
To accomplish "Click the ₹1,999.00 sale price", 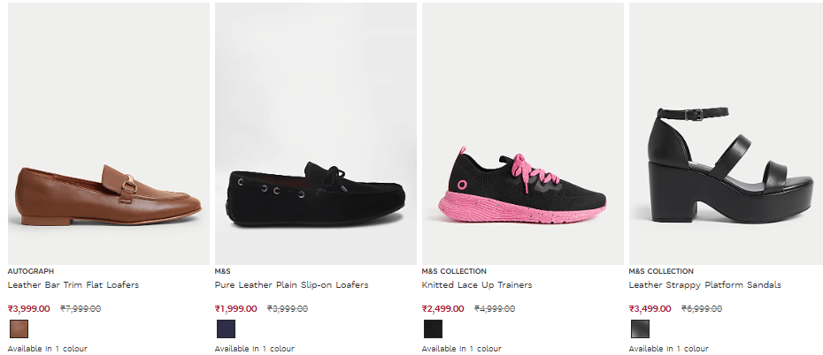I will 236,309.
